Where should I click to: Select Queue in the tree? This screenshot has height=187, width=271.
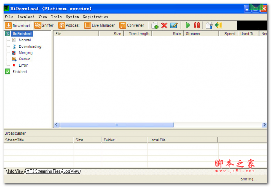pyautogui.click(x=24, y=59)
